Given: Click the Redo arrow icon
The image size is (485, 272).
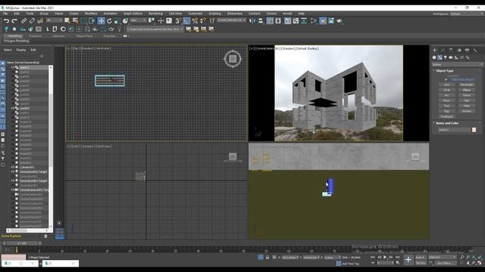Looking at the screenshot, I should pyautogui.click(x=14, y=20).
